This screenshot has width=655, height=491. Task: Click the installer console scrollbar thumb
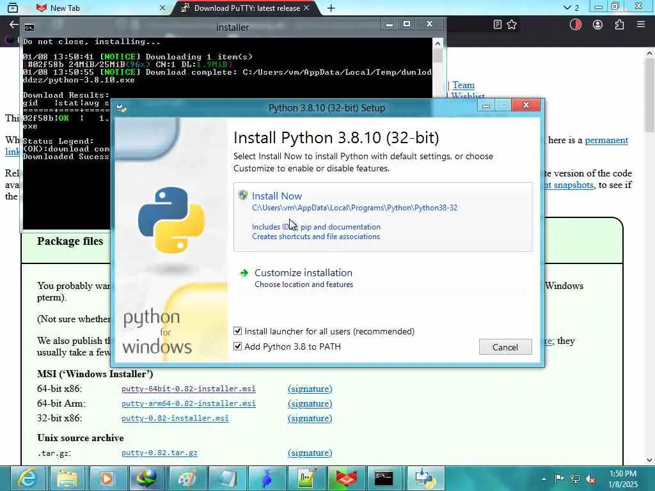(438, 56)
